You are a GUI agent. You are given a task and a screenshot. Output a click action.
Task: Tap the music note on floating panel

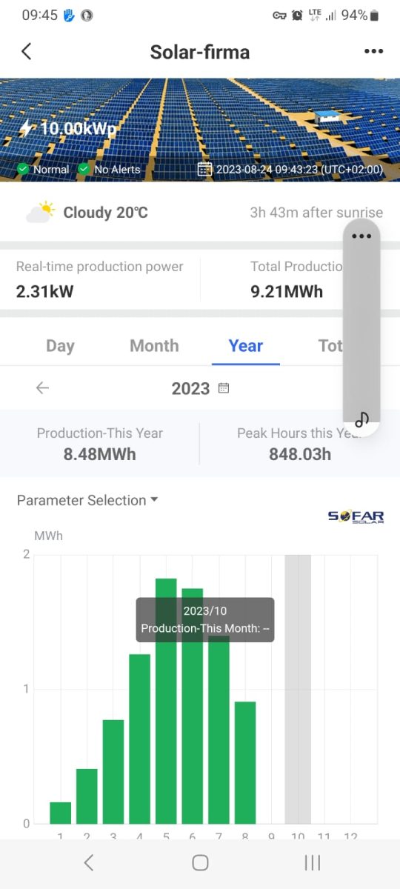pyautogui.click(x=361, y=419)
